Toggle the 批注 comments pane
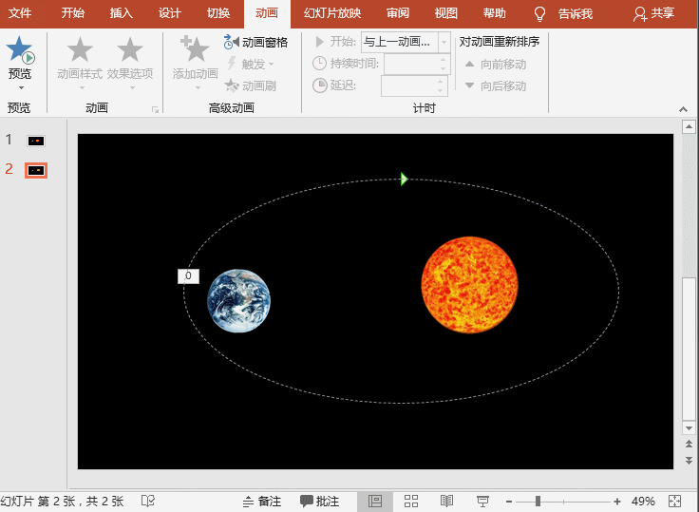Viewport: 699px width, 512px height. [x=320, y=502]
